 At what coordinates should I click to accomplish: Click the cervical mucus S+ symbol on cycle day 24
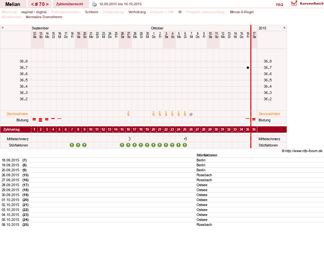(179, 113)
